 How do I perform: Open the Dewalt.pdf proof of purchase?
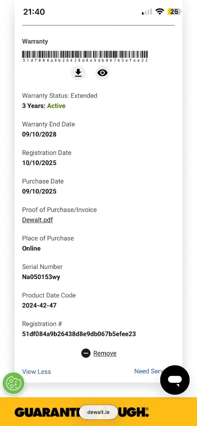[37, 220]
